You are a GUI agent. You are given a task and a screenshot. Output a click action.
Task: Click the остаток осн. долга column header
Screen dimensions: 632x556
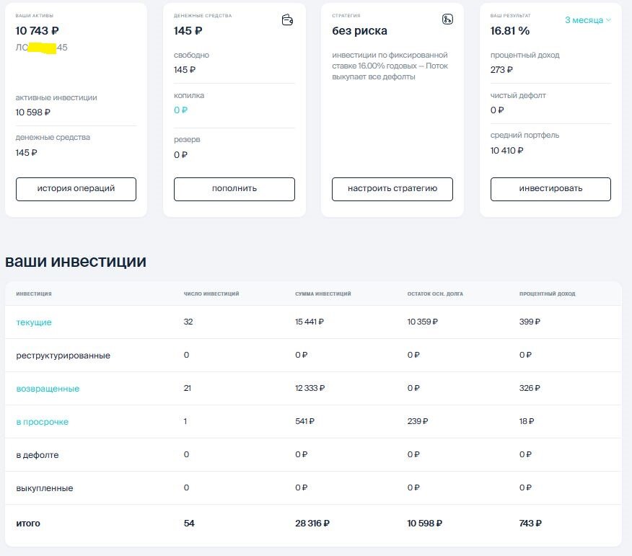point(435,294)
